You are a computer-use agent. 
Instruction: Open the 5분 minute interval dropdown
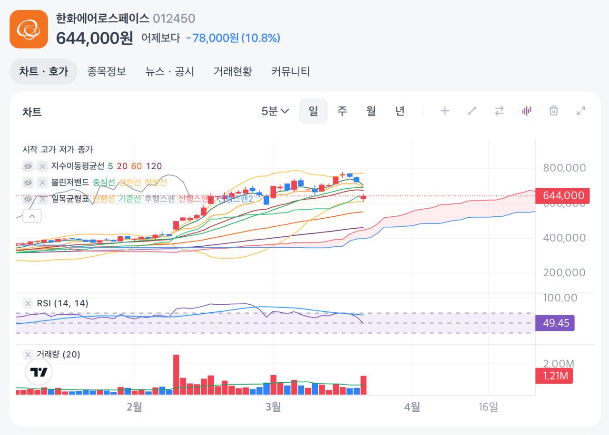(275, 111)
